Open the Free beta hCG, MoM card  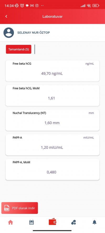click(x=52, y=96)
